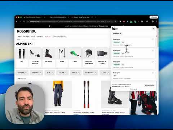Click the Rossignol logo
Screen dimensions: 173x130
click(x=27, y=31)
